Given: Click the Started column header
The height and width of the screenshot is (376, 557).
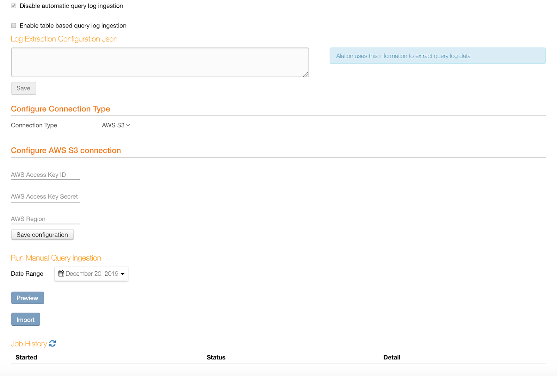Looking at the screenshot, I should point(26,357).
